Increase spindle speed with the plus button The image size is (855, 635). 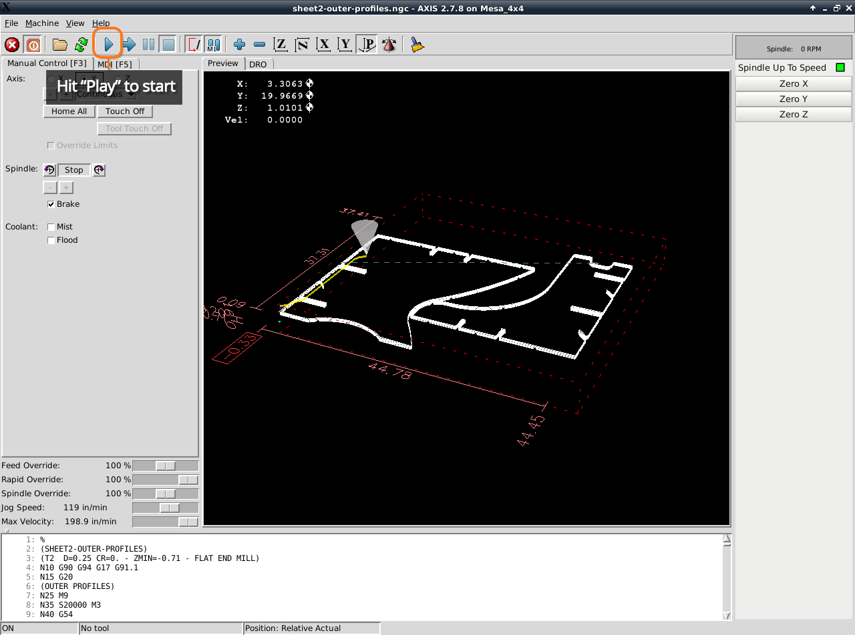point(66,187)
